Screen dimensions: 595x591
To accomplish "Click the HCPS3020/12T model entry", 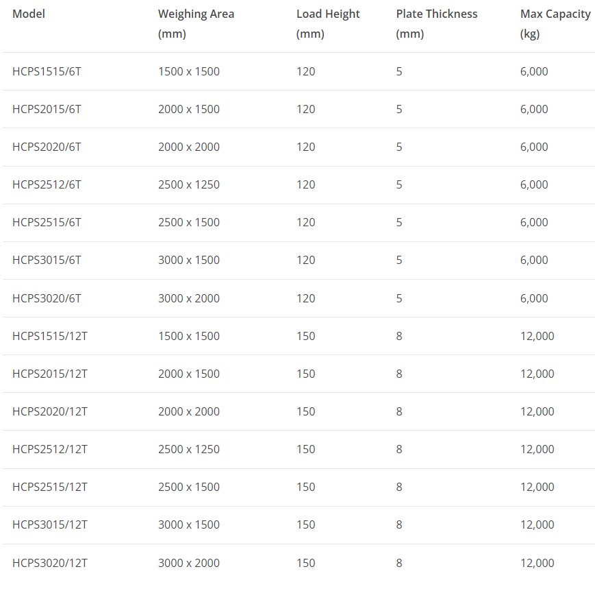I will [x=50, y=563].
